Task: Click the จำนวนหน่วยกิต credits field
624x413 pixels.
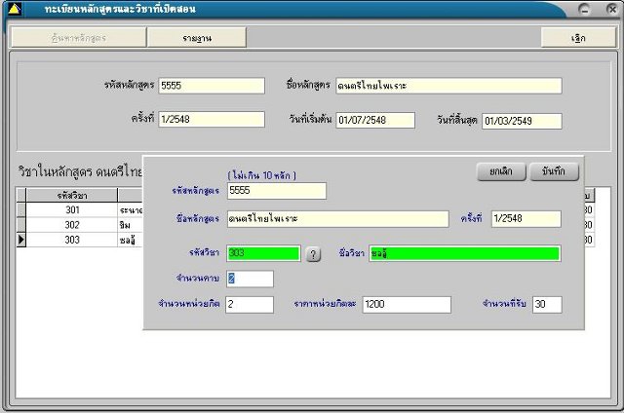Action: tap(250, 305)
